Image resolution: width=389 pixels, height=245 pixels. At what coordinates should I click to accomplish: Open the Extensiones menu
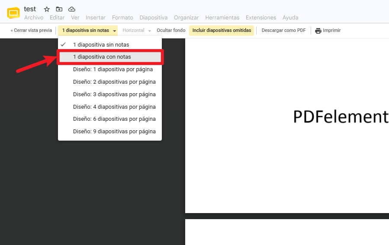coord(261,18)
